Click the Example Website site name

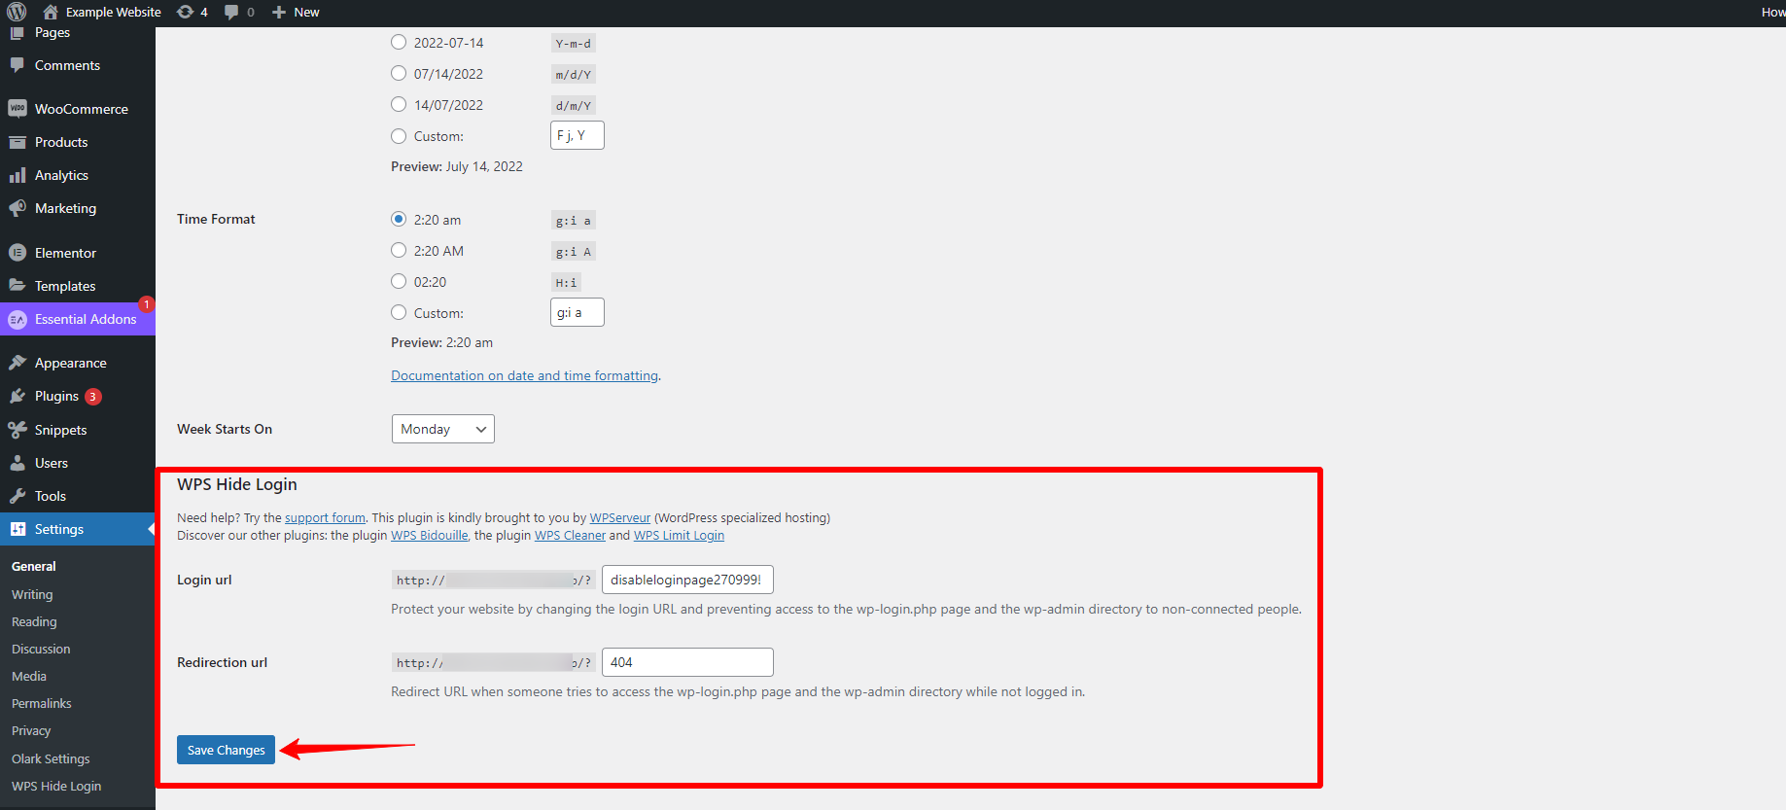pyautogui.click(x=114, y=12)
